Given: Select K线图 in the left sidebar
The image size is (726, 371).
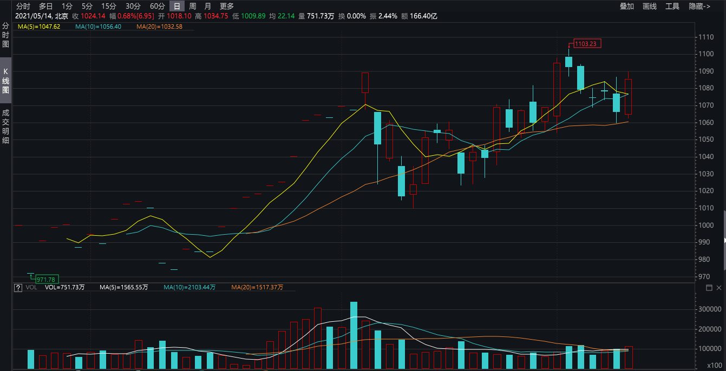Looking at the screenshot, I should tap(5, 81).
